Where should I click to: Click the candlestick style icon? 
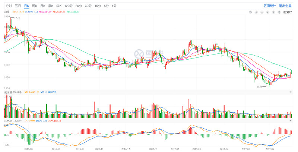pyautogui.click(x=280, y=12)
